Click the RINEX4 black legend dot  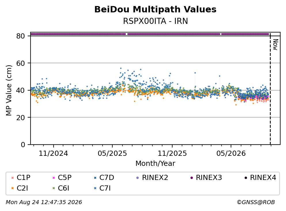click(246, 178)
